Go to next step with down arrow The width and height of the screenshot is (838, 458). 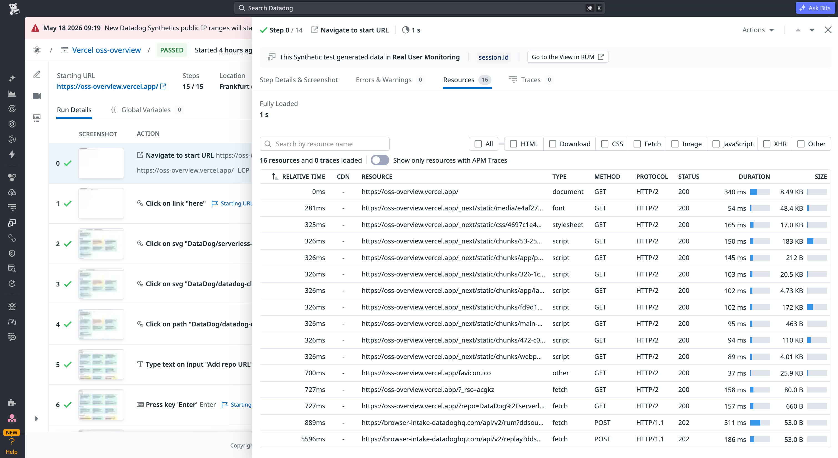point(812,30)
